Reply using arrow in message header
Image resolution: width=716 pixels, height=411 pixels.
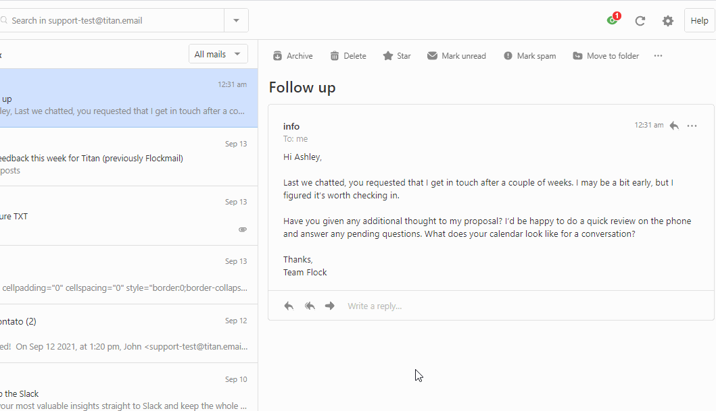point(674,126)
